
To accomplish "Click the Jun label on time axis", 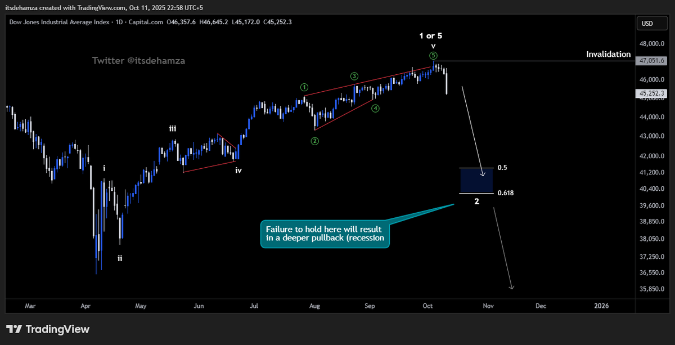I will pyautogui.click(x=199, y=306).
